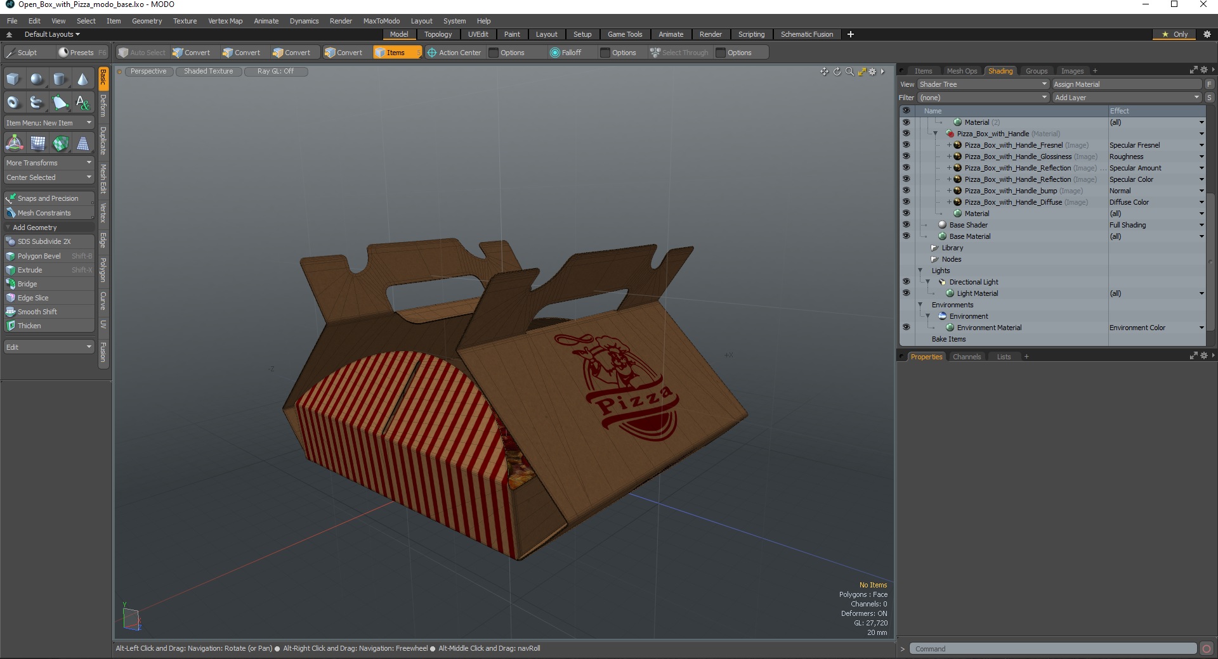Viewport: 1218px width, 659px height.
Task: Toggle visibility of Base Shader
Action: point(906,225)
